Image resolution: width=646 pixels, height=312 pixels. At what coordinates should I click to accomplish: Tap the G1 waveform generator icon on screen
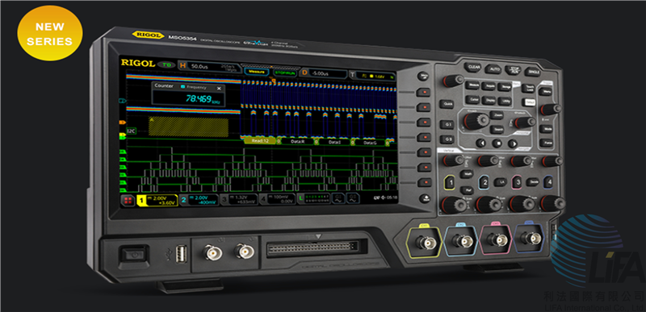coord(338,198)
